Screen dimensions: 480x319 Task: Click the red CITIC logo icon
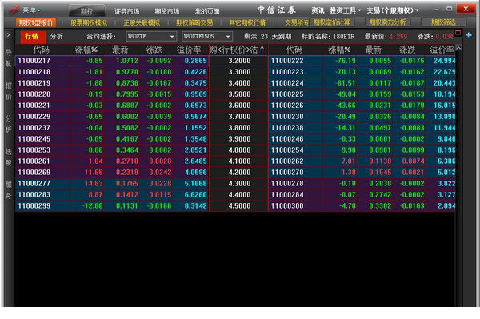(14, 10)
